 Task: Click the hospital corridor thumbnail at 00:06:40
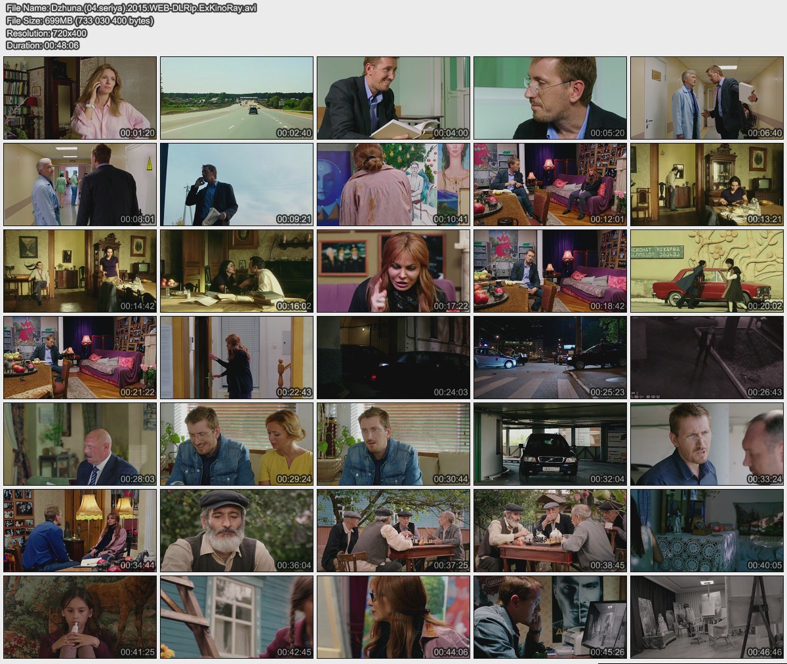(x=707, y=98)
